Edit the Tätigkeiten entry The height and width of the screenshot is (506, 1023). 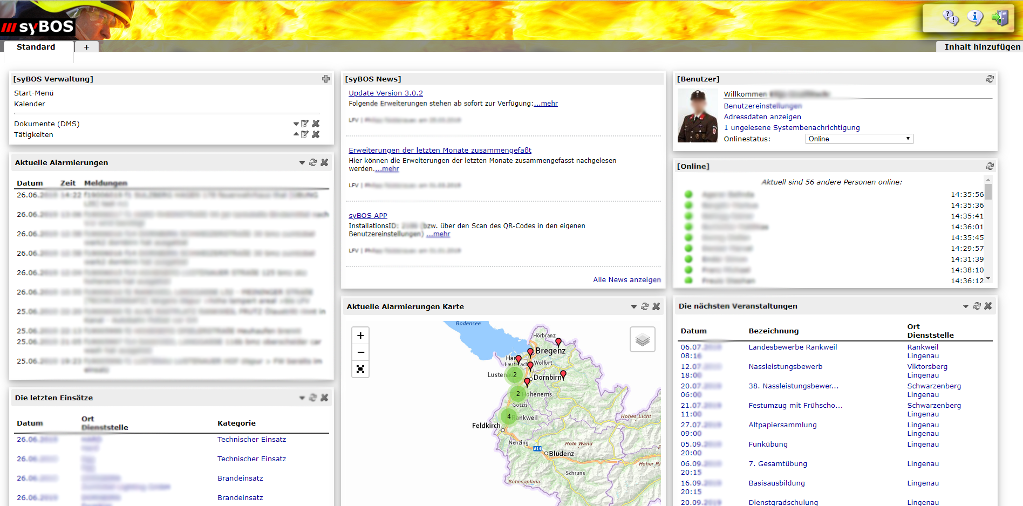(305, 134)
